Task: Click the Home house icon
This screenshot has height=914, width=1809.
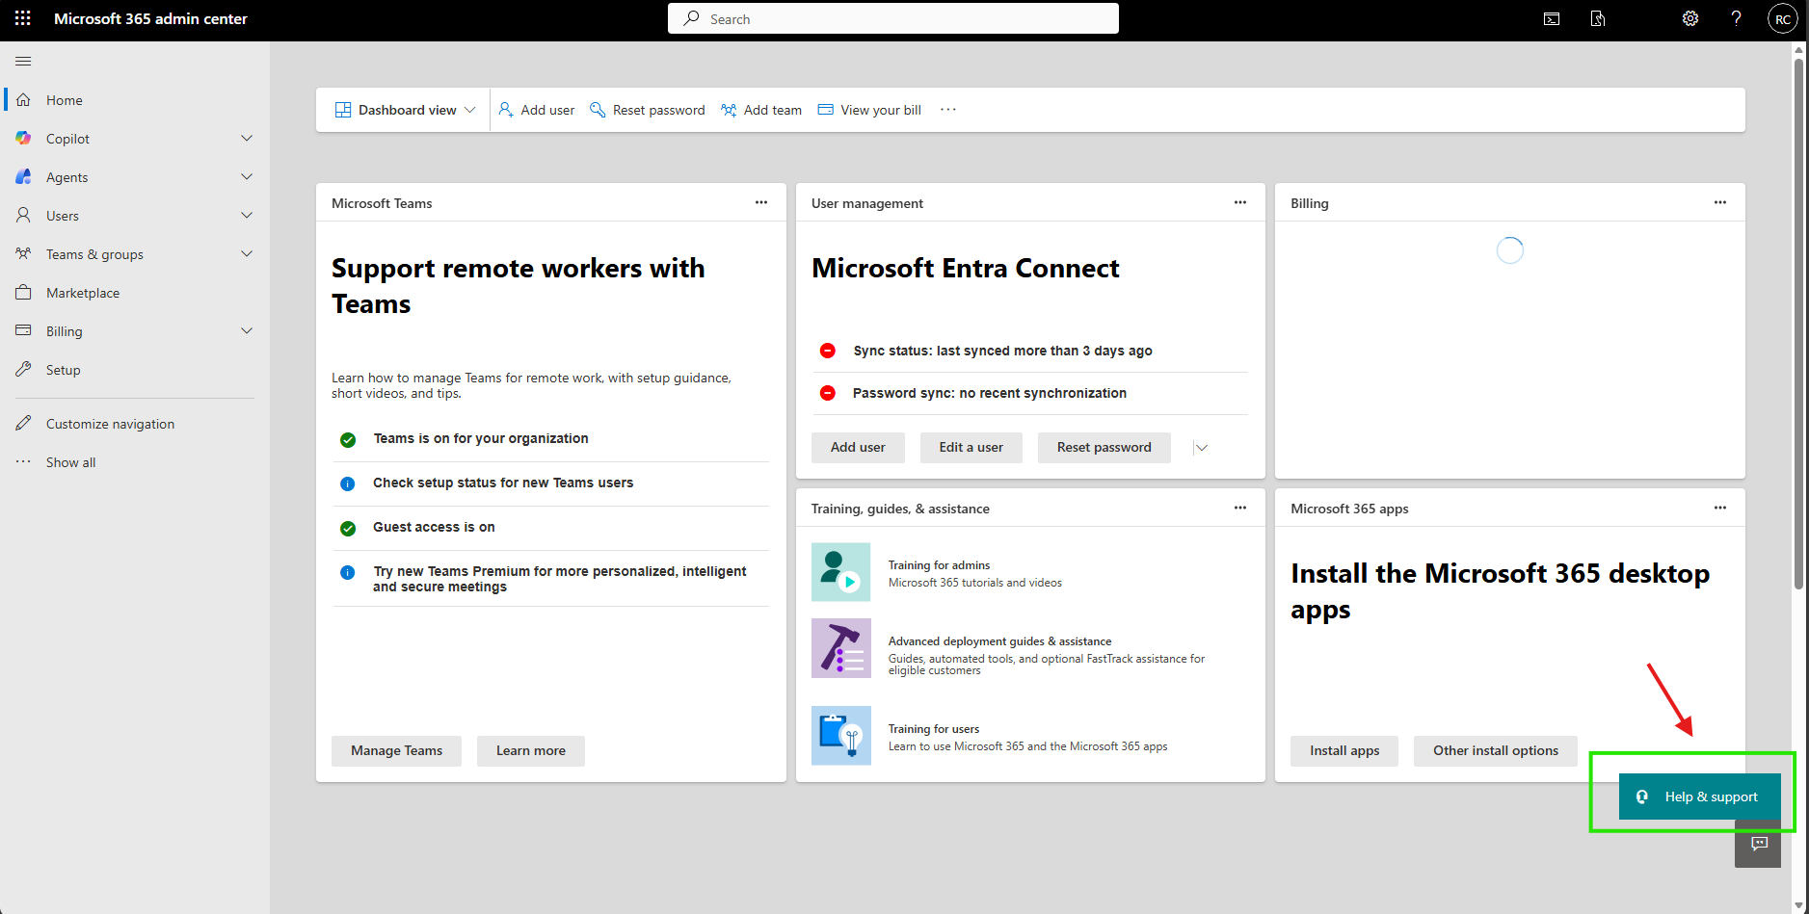Action: [24, 100]
